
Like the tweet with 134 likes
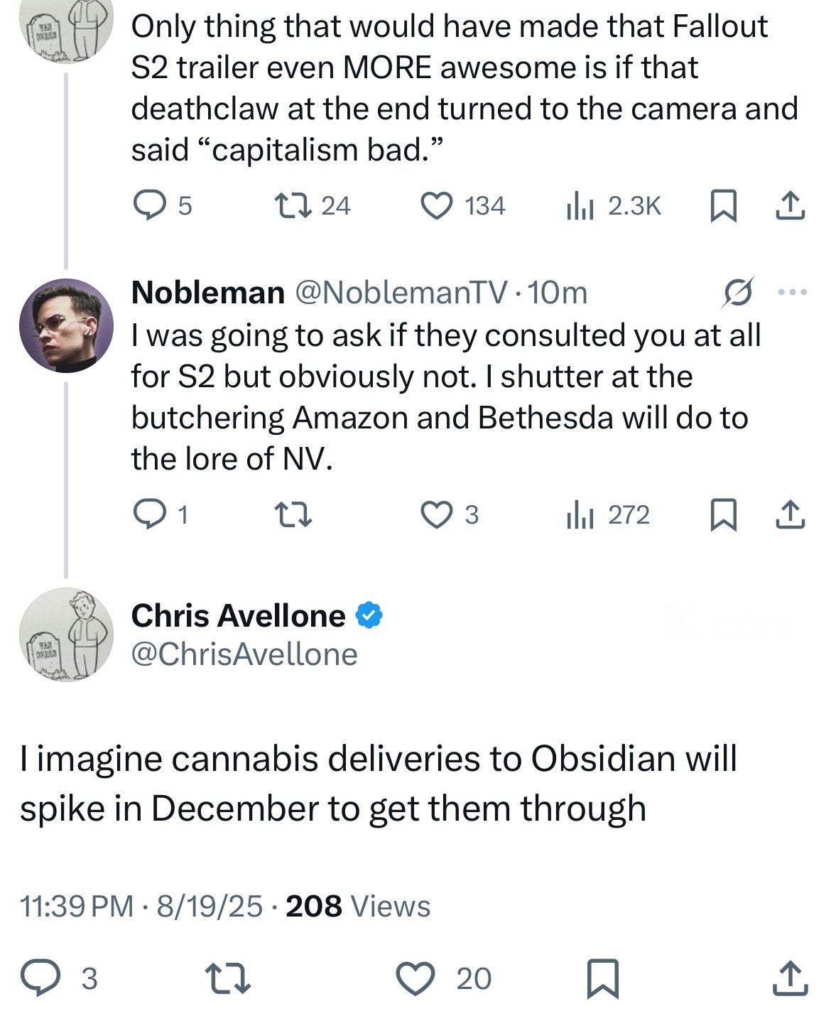click(438, 206)
